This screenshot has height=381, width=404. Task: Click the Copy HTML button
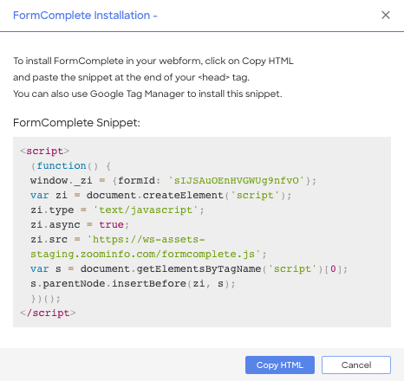280,365
